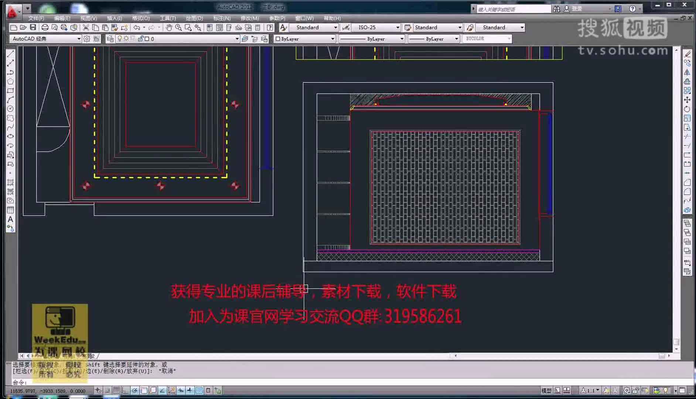Screen dimensions: 696x399
Task: Open the AutoCAD 经典 workspace dropdown
Action: (x=79, y=39)
